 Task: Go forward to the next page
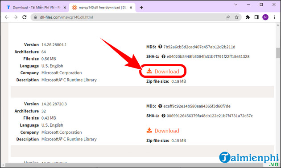pos(16,17)
